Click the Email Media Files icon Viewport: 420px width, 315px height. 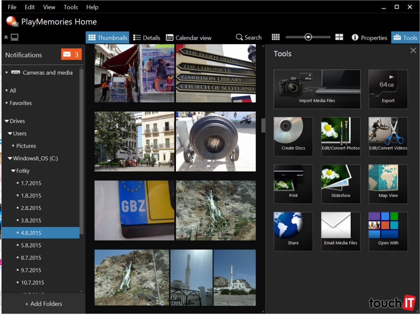(x=340, y=231)
